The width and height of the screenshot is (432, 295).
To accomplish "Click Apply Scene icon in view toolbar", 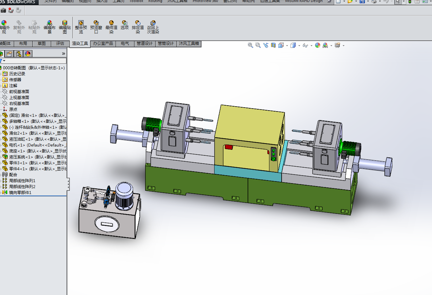I will [325, 45].
